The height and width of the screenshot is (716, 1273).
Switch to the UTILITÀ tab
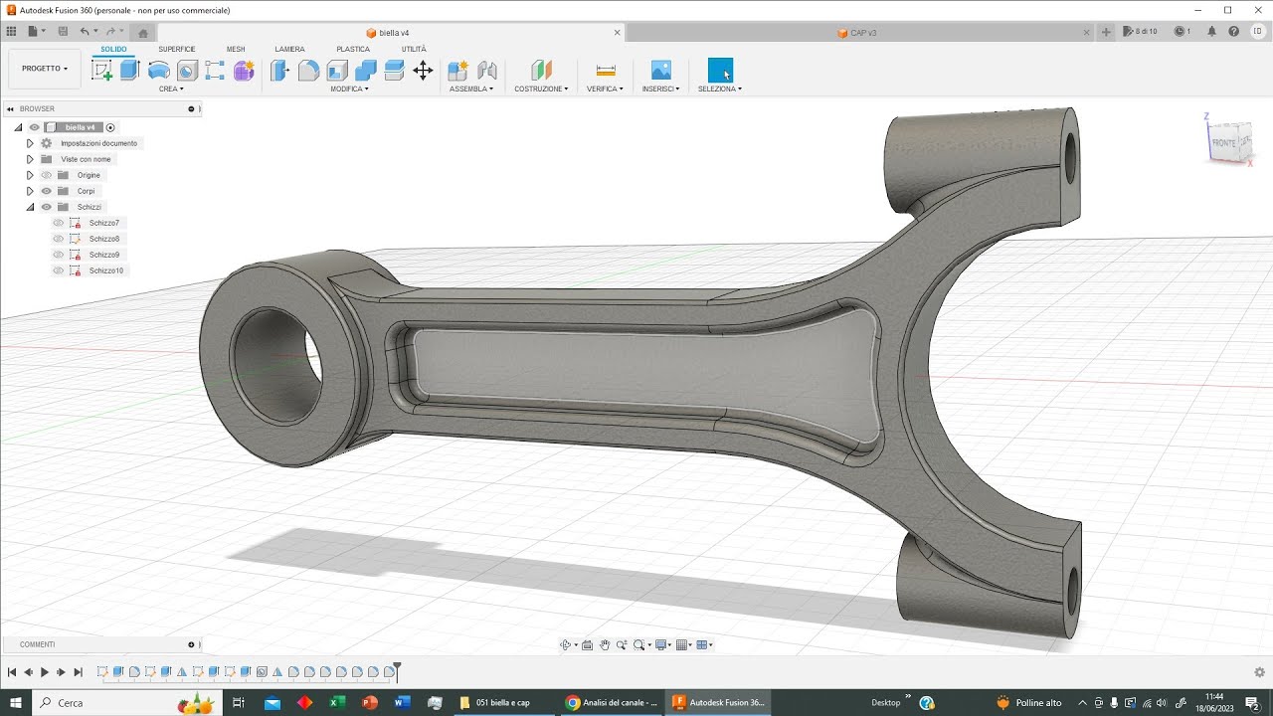(414, 49)
